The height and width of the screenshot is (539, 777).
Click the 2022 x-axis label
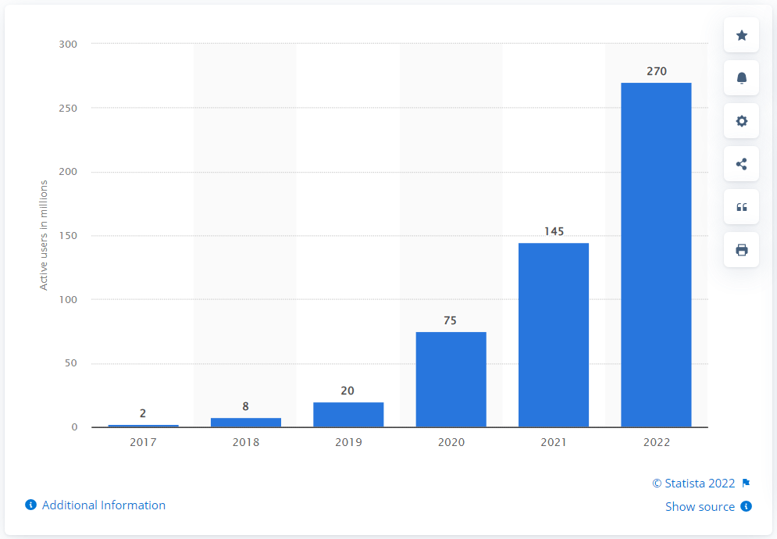(657, 442)
